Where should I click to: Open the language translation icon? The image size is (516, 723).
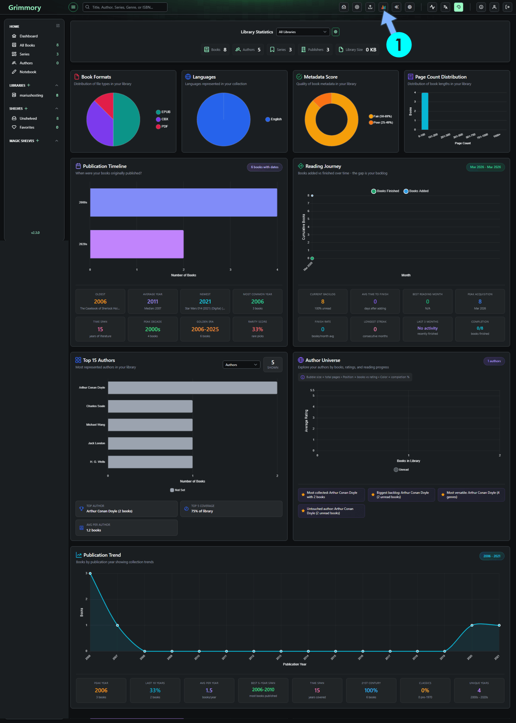coord(445,7)
